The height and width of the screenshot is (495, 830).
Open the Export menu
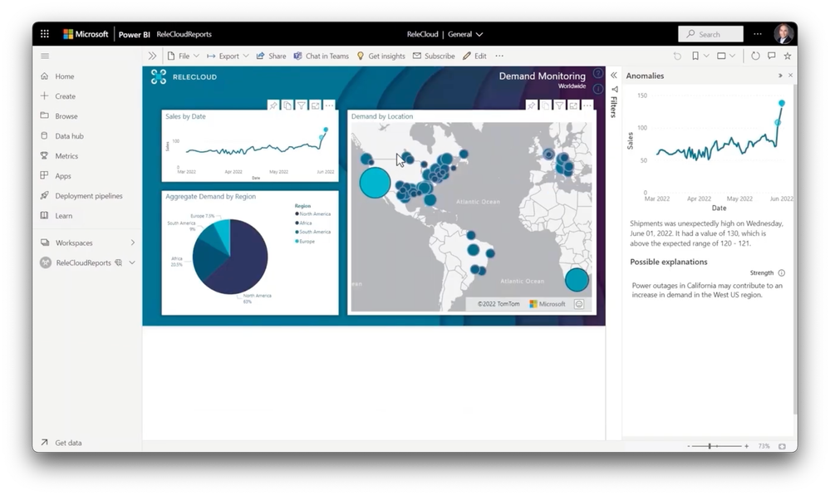[228, 56]
